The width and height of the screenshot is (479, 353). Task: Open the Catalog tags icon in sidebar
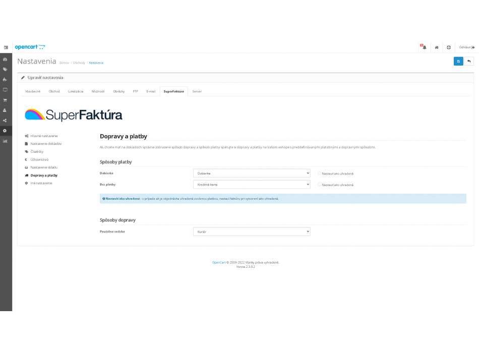5,70
